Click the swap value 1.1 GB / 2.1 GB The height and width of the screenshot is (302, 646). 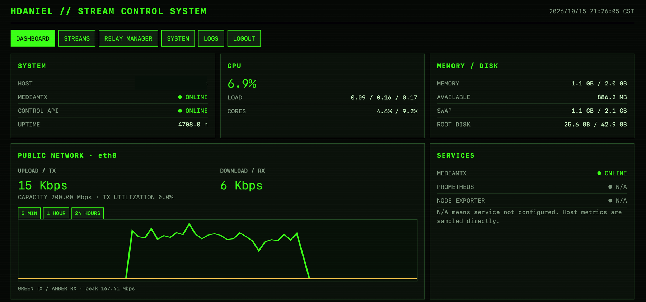599,111
